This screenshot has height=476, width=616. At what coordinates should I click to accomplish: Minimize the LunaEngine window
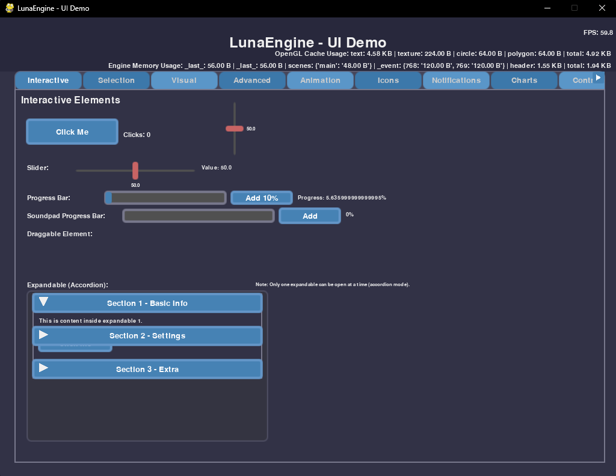547,8
